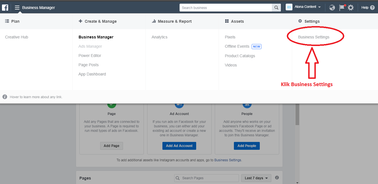Click the Add Page button
This screenshot has width=378, height=184.
(x=111, y=146)
